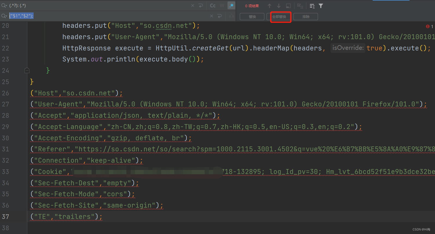Screen dimensions: 435x234
Task: Open search history dropdown
Action: click(x=4, y=6)
